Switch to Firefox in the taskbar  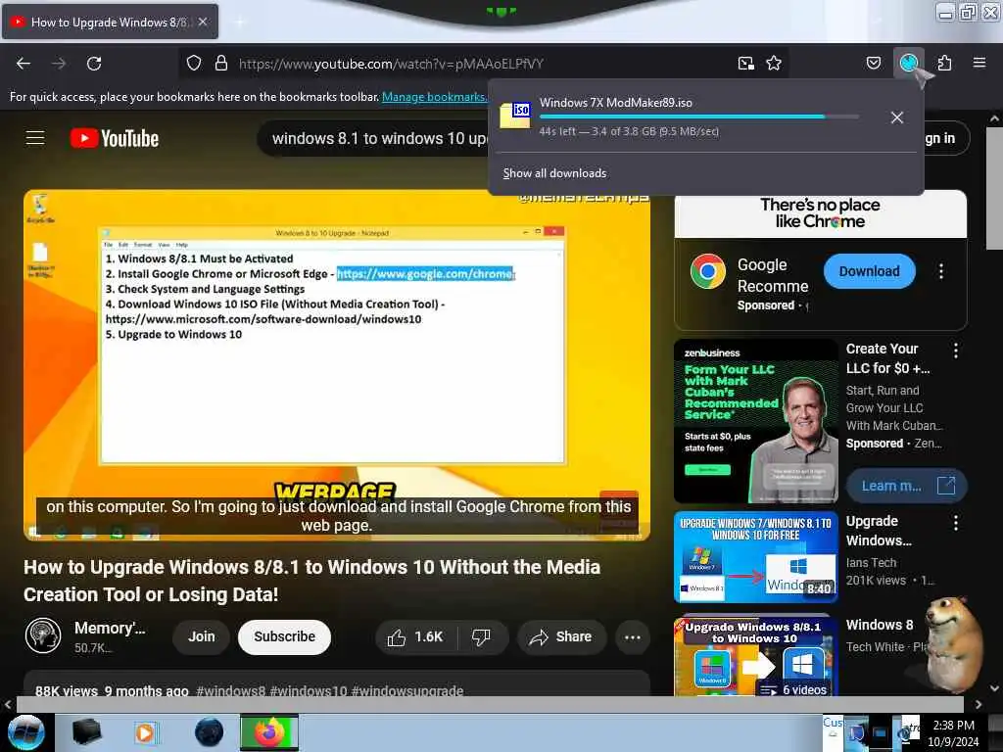click(x=269, y=732)
